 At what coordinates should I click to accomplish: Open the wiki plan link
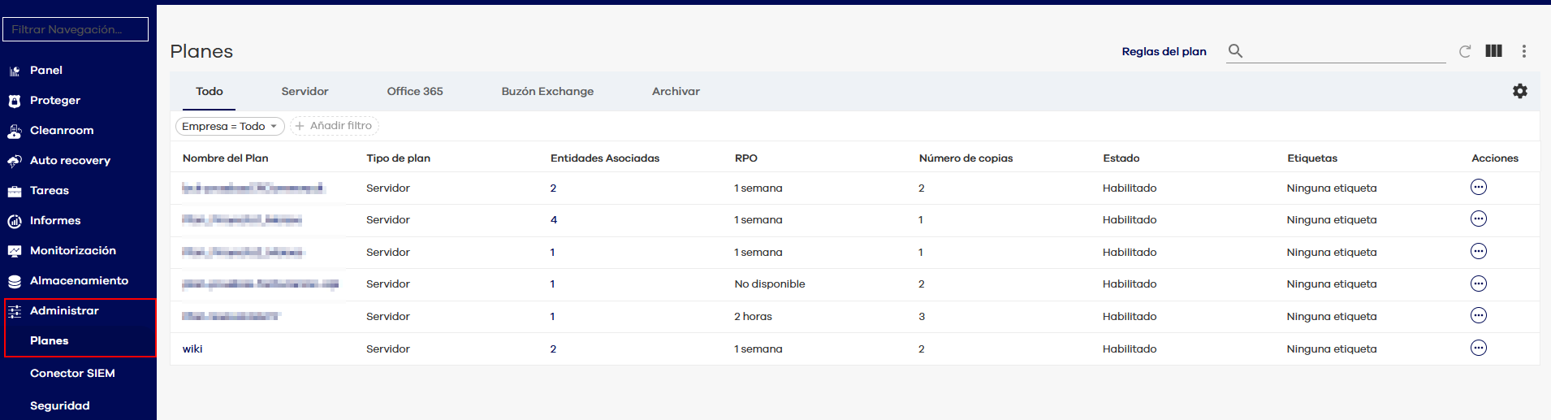(x=192, y=349)
